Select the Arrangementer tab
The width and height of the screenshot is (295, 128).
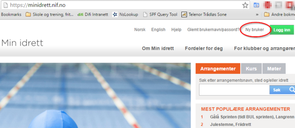[218, 69]
